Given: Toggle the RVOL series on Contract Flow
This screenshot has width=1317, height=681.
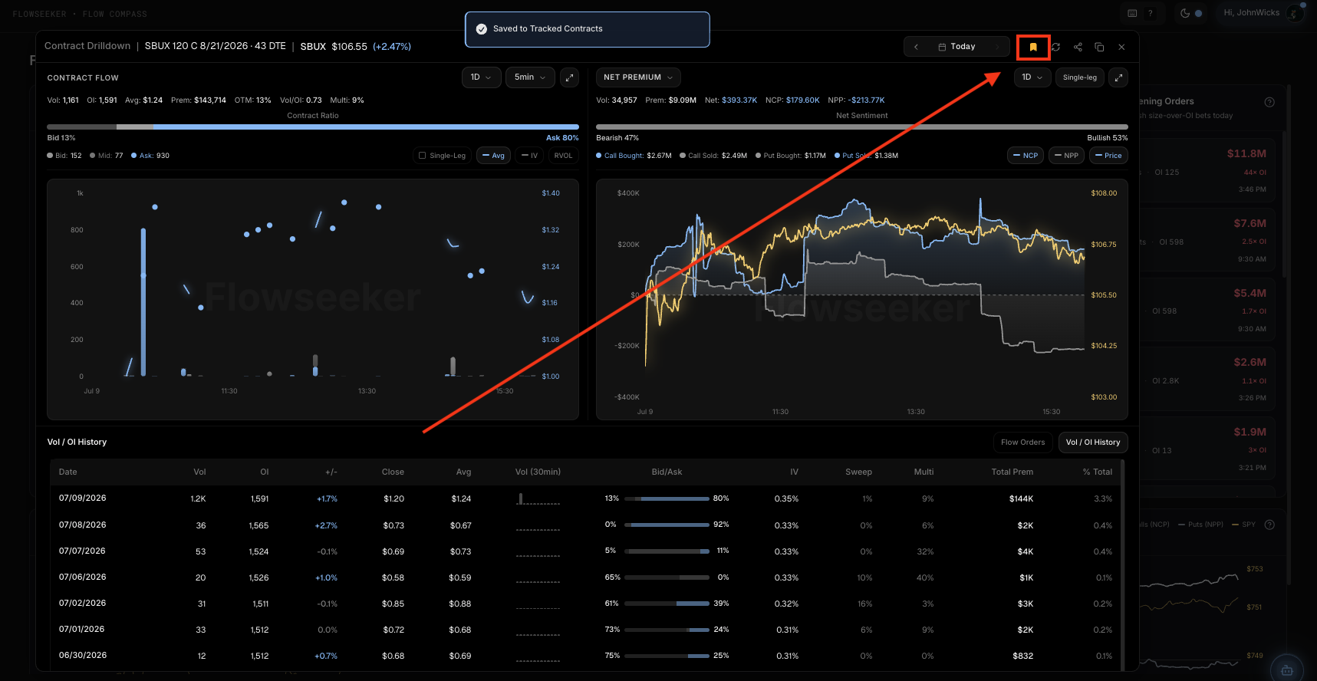Looking at the screenshot, I should (x=563, y=156).
